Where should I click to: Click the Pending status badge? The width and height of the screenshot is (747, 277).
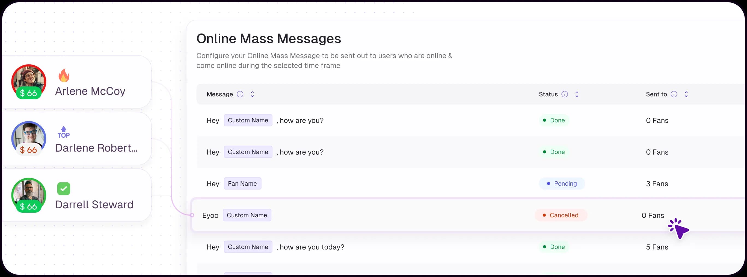click(562, 183)
